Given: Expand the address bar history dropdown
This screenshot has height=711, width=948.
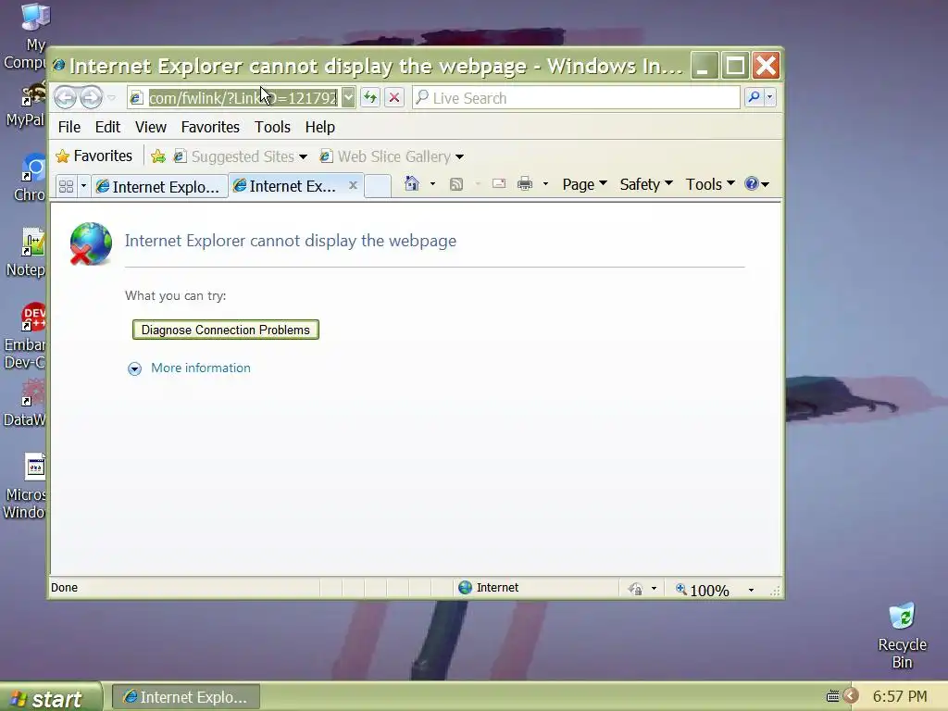Looking at the screenshot, I should pos(348,97).
